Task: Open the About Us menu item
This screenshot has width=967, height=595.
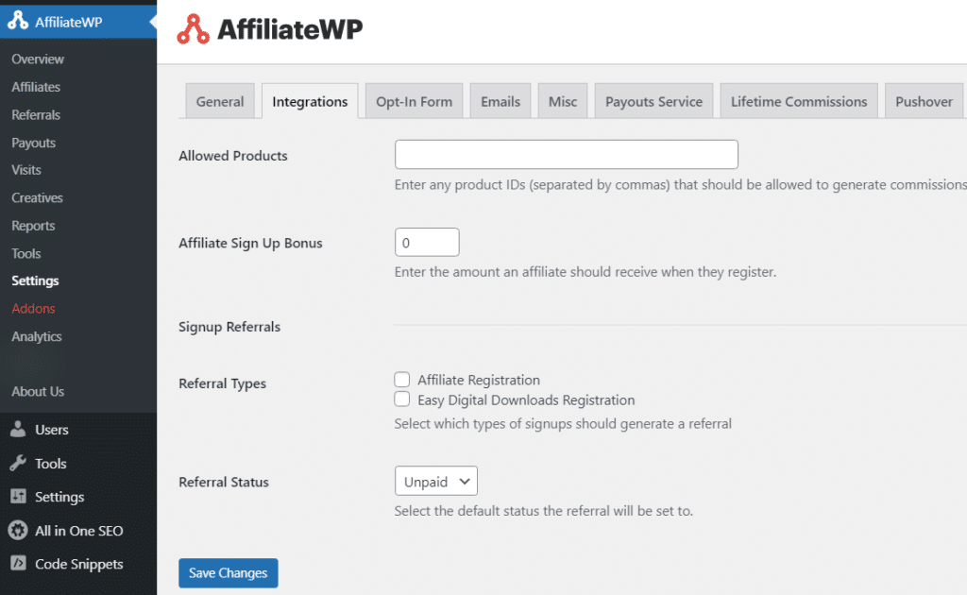Action: (x=38, y=392)
